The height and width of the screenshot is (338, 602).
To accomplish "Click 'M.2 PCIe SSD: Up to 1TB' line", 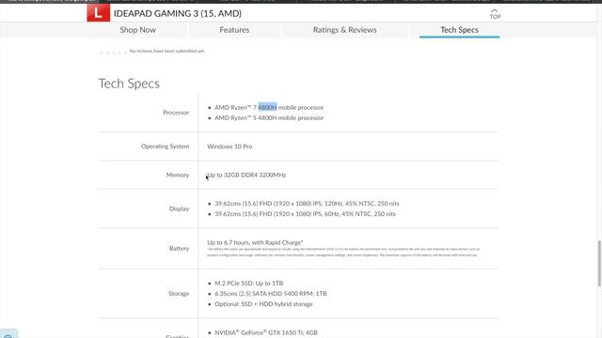I will coord(248,284).
